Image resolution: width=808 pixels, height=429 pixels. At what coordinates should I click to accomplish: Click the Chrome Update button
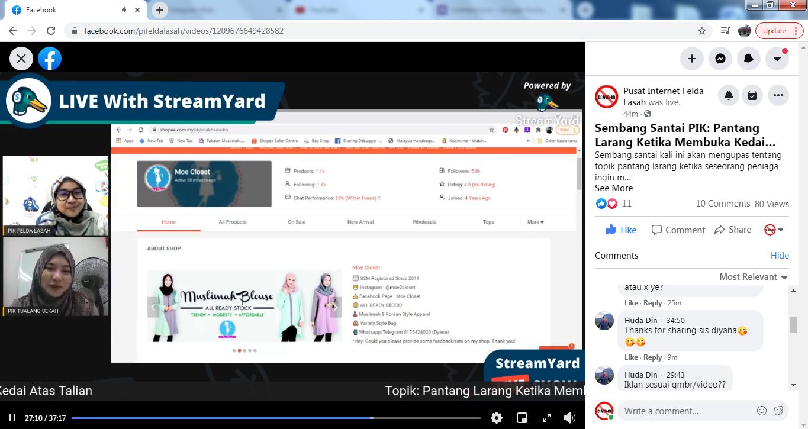pos(774,31)
